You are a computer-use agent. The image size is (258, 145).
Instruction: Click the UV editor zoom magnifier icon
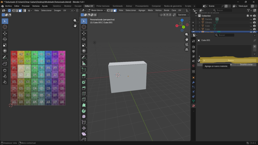[75, 21]
